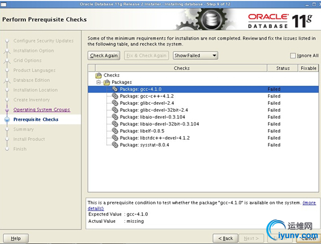Screen dimensions: 321x244
Task: Click the gear icon for libelf-0.8.5 package
Action: [x=115, y=131]
